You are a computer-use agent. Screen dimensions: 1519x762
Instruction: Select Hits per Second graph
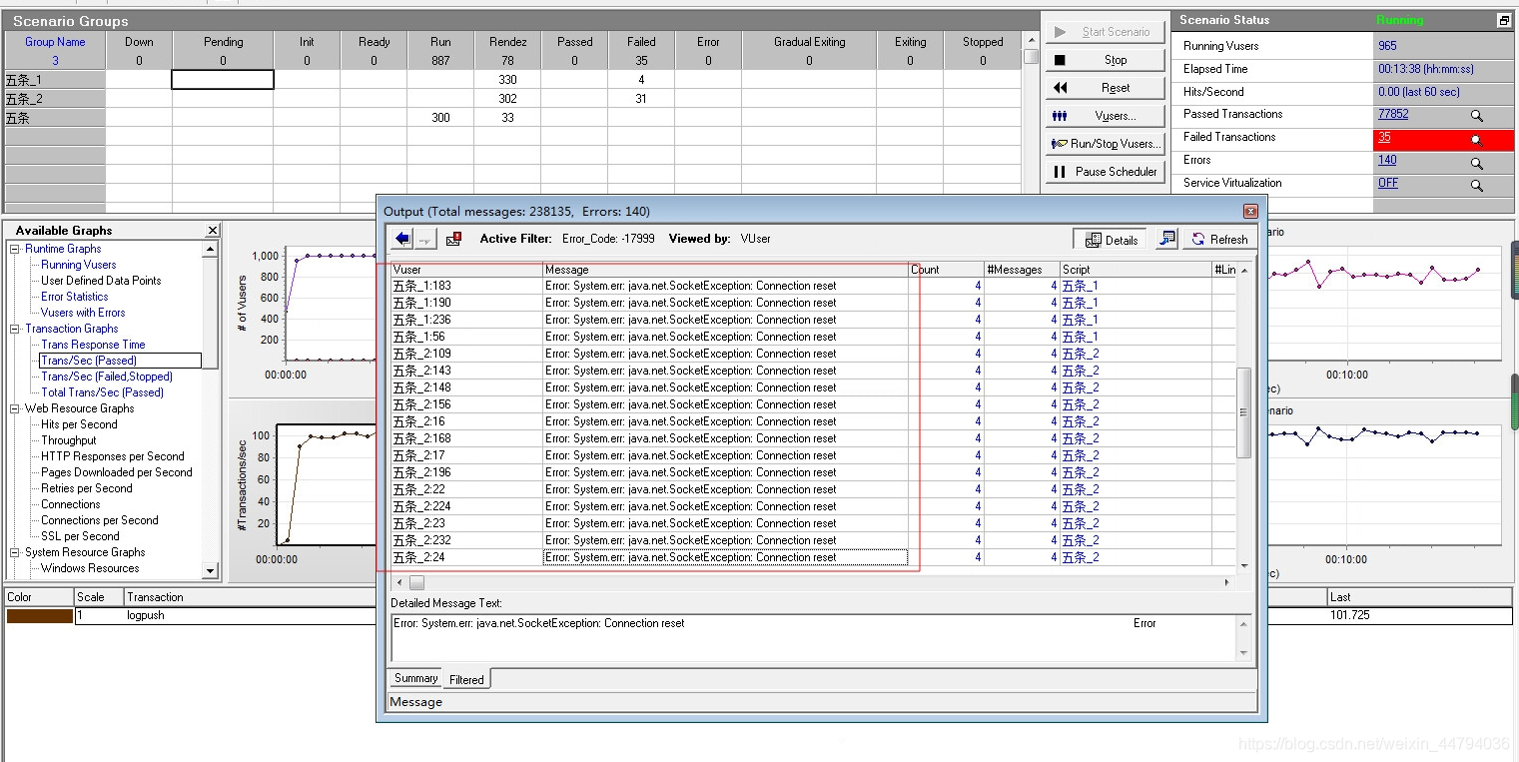79,424
